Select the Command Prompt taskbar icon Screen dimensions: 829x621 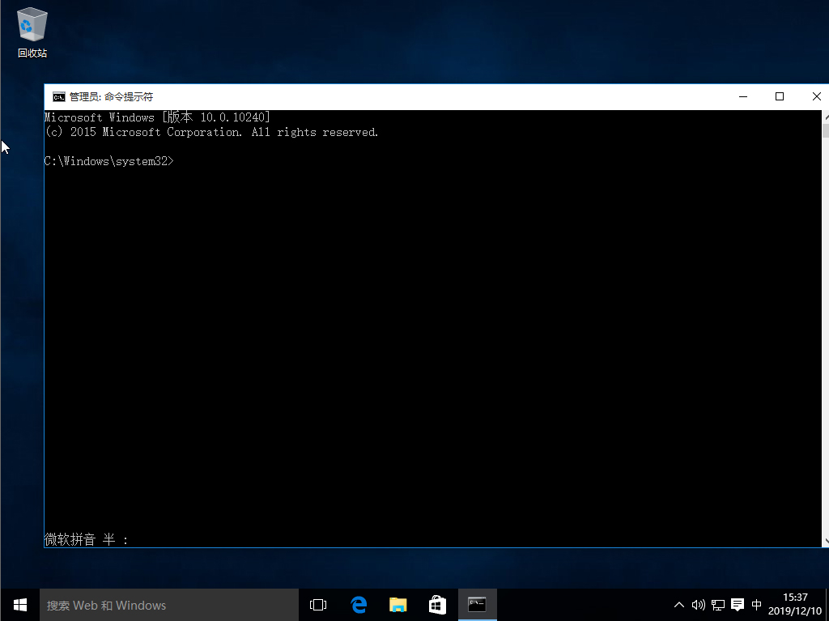pyautogui.click(x=477, y=604)
